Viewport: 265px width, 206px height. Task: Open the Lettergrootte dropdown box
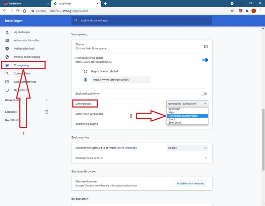(187, 104)
